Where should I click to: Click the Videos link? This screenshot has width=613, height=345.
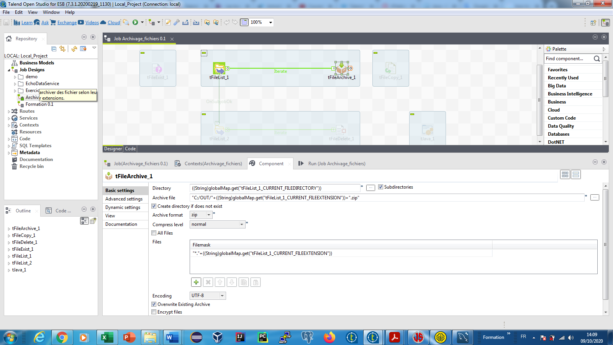click(x=92, y=23)
